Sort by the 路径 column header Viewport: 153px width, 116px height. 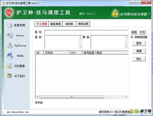112,53
